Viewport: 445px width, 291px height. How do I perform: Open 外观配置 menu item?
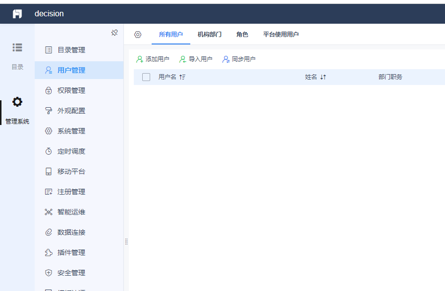pyautogui.click(x=79, y=111)
